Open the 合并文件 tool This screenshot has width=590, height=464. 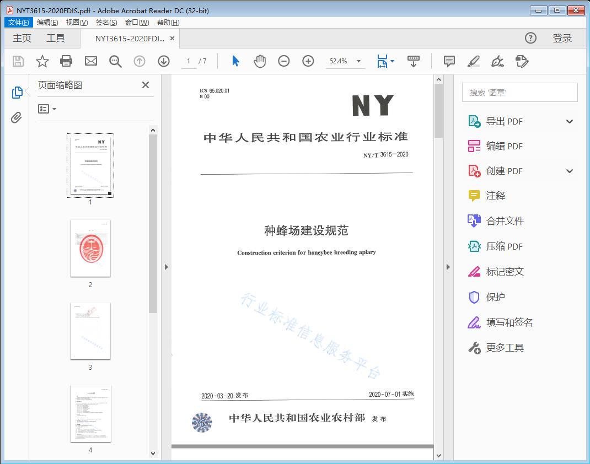point(505,221)
